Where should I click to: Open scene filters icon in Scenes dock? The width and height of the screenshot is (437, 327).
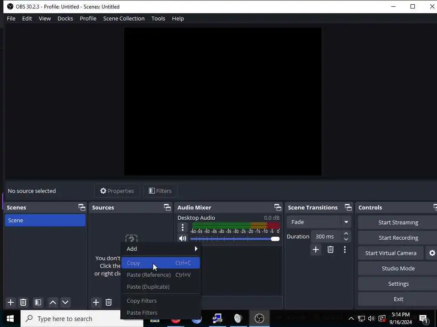click(38, 302)
